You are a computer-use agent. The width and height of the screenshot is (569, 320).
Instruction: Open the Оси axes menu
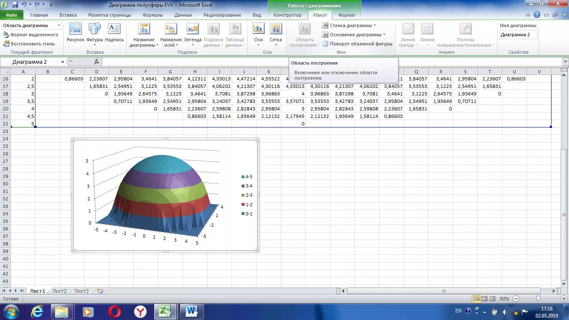point(259,35)
